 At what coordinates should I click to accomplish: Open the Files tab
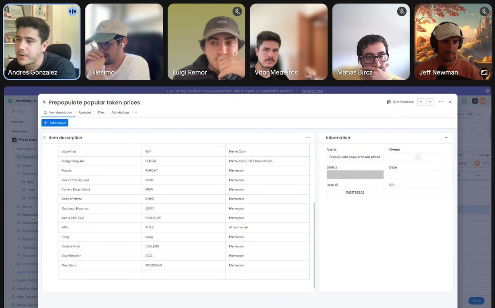coord(101,112)
